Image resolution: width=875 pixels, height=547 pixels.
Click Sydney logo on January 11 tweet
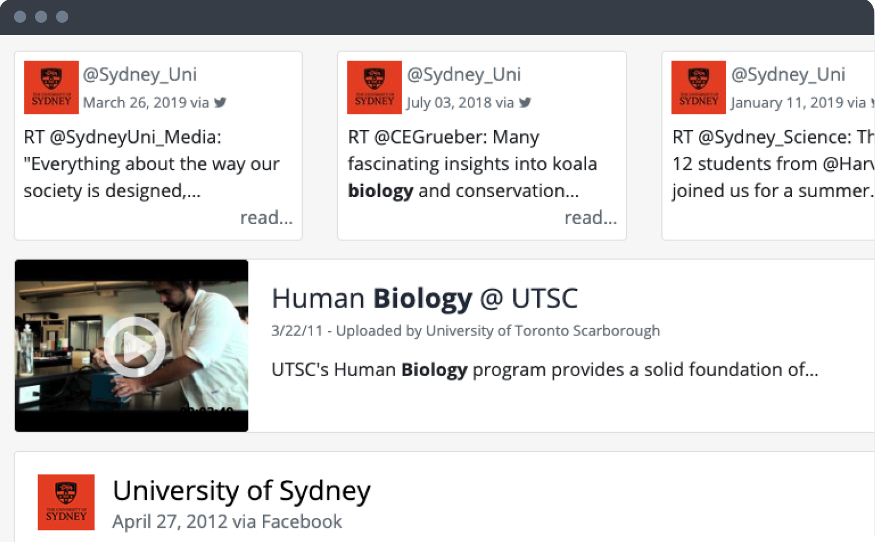(x=699, y=87)
